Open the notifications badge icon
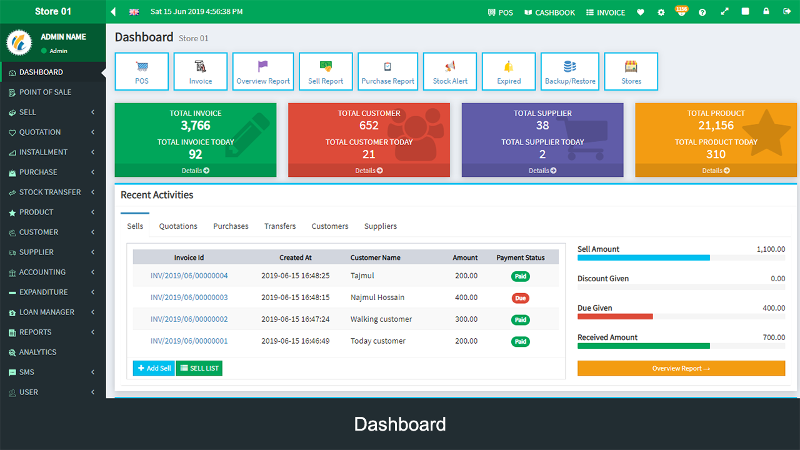The width and height of the screenshot is (800, 450). 681,12
